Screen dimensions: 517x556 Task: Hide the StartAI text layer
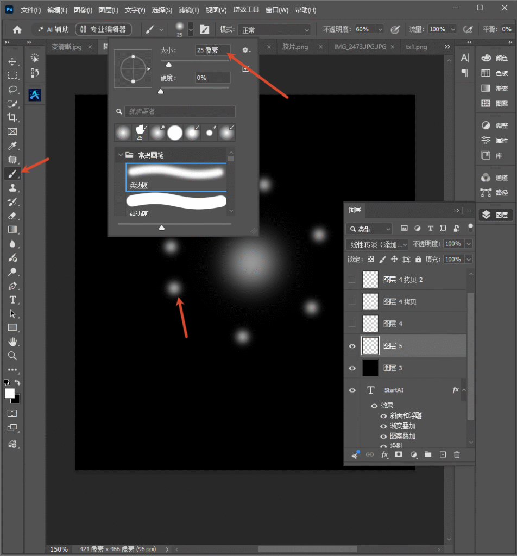(352, 390)
